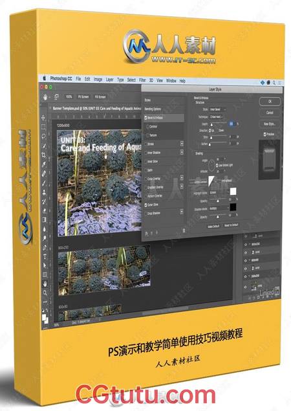Toggle the Preview checkbox

(264, 134)
